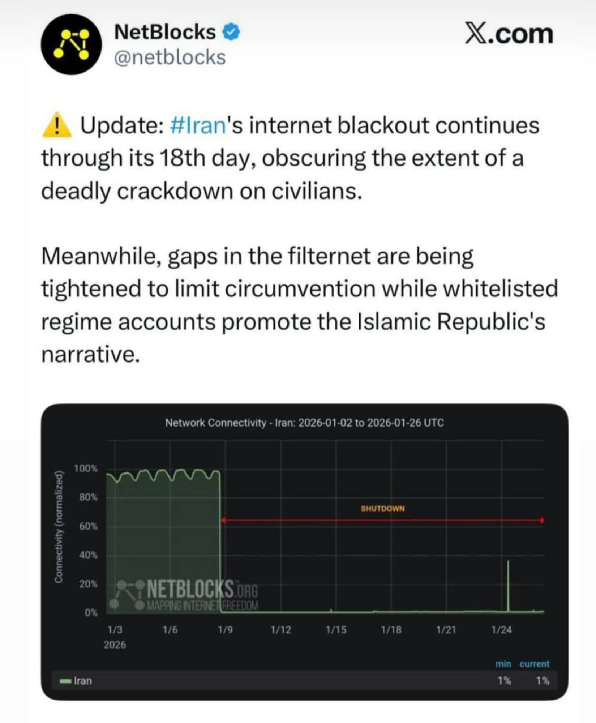Click the NetBlocks profile avatar
596x723 pixels.
pos(71,44)
